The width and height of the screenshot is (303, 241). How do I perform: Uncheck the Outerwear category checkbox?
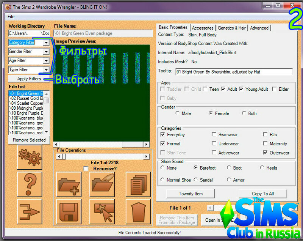tap(266, 153)
